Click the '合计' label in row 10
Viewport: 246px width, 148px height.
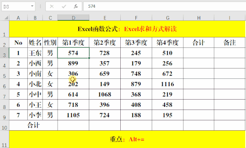pyautogui.click(x=33, y=125)
